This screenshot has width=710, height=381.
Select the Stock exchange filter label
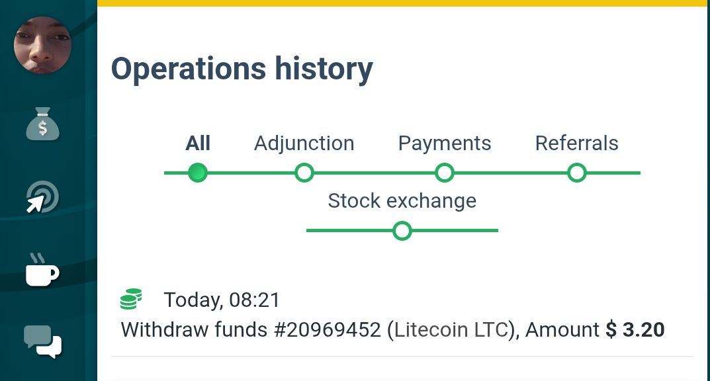point(402,201)
